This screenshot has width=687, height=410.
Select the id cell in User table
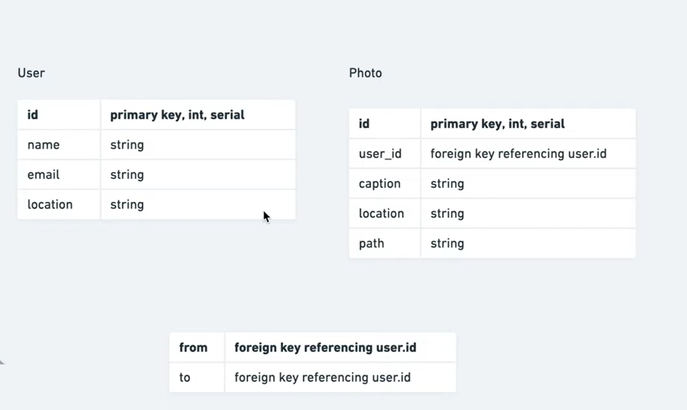(59, 115)
